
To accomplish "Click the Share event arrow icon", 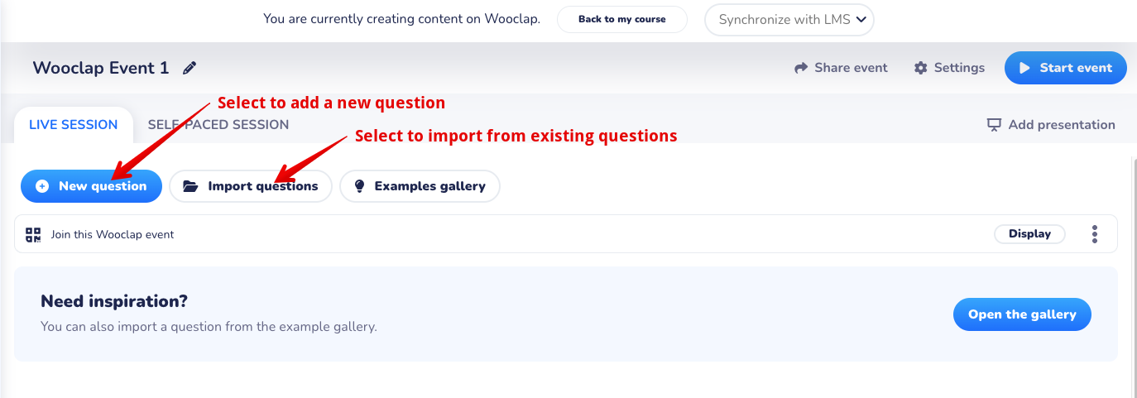I will point(801,68).
